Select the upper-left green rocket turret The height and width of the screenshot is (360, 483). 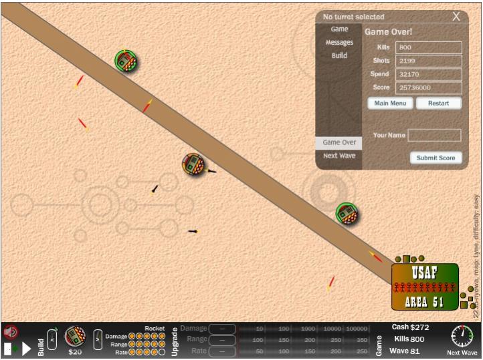[x=126, y=61]
